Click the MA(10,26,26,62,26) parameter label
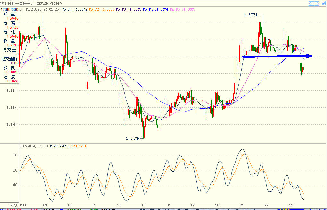The height and width of the screenshot is (210, 327). click(43, 9)
